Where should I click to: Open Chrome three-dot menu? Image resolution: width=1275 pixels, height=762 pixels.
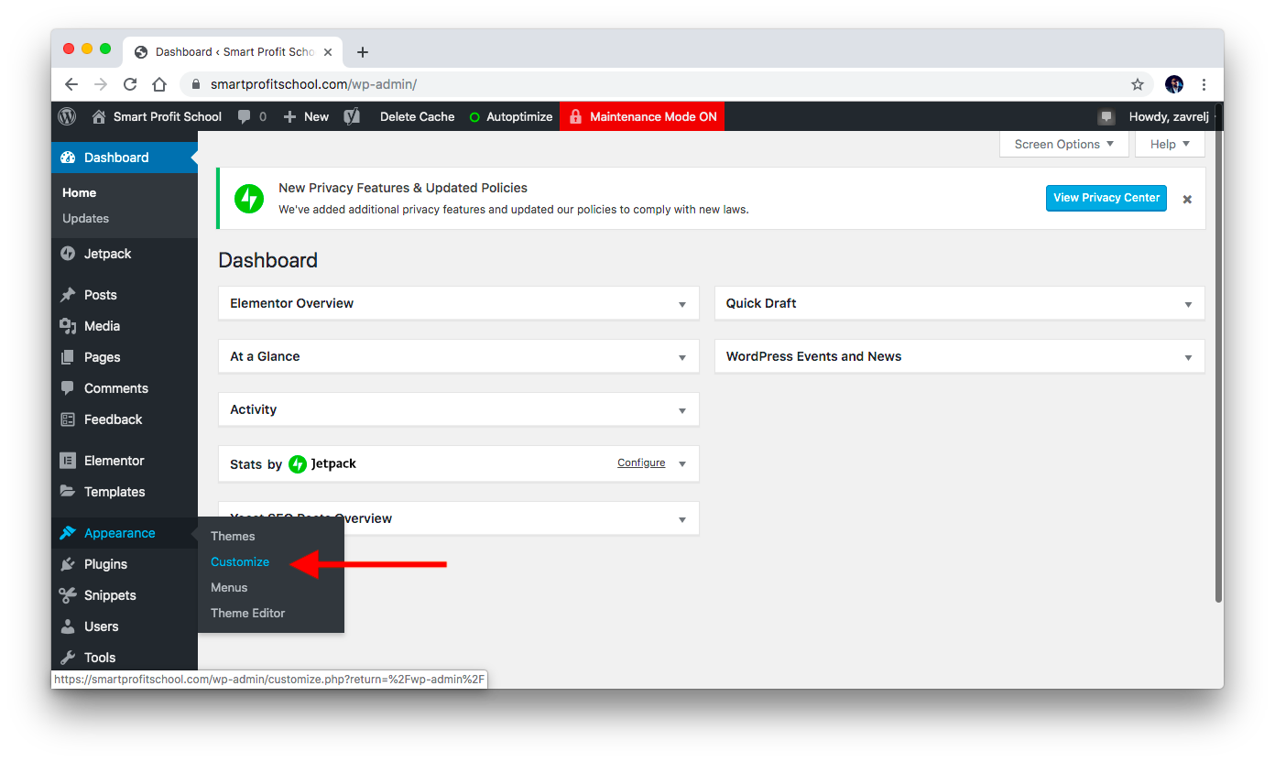point(1204,84)
